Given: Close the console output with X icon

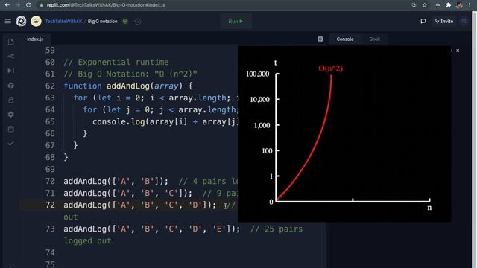Looking at the screenshot, I should point(458,51).
